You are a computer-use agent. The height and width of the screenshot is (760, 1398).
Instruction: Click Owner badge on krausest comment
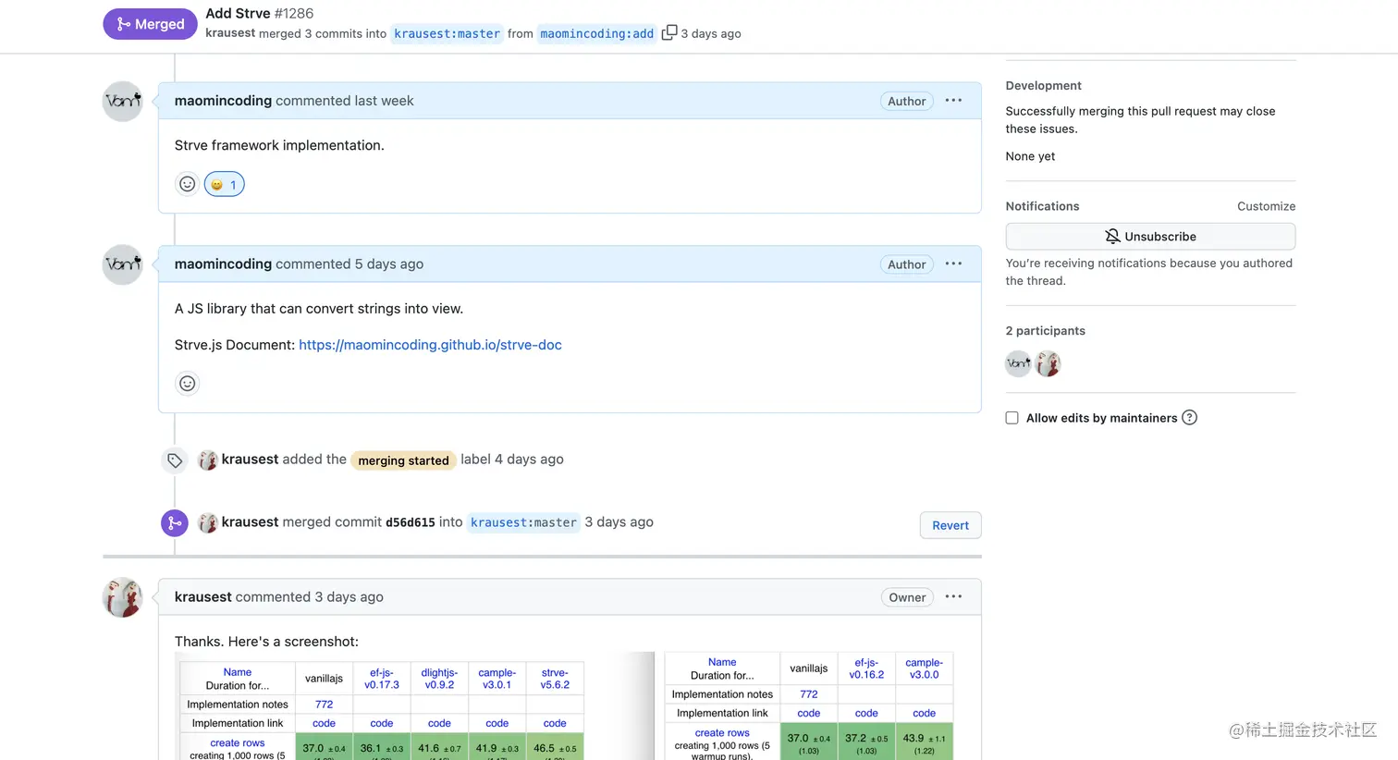pyautogui.click(x=907, y=598)
